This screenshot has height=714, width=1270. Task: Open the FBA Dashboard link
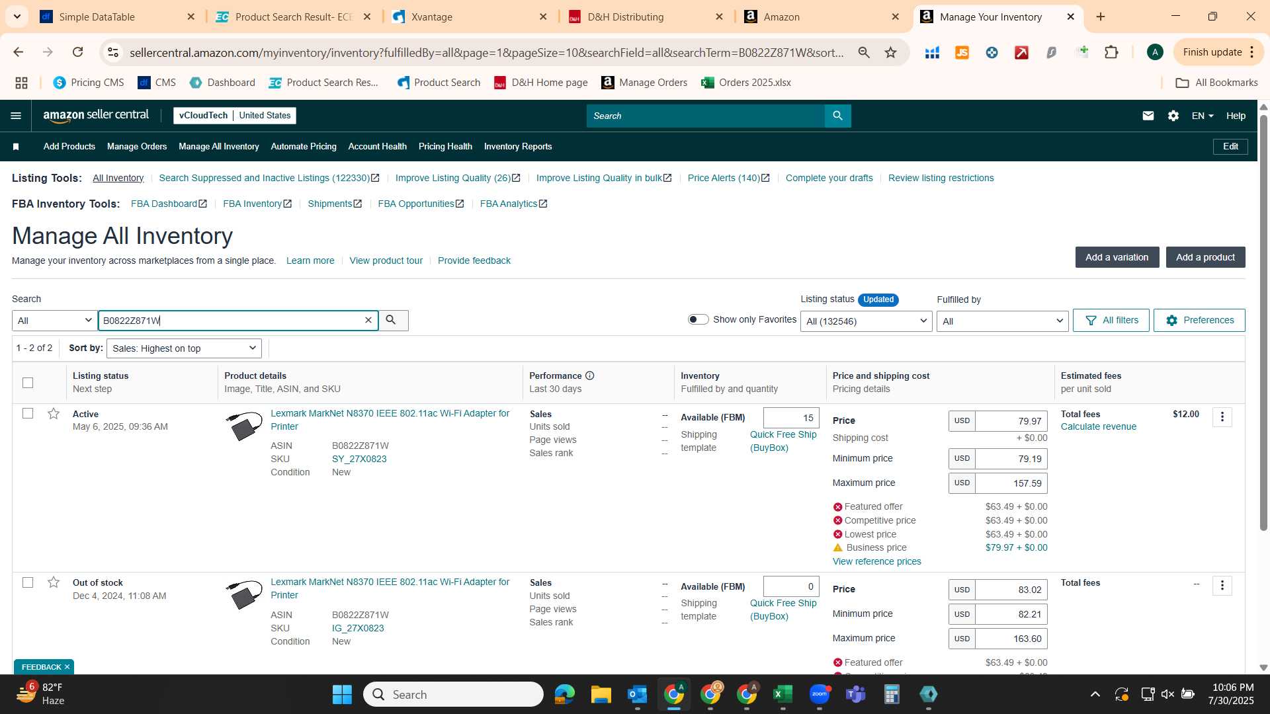(x=169, y=204)
